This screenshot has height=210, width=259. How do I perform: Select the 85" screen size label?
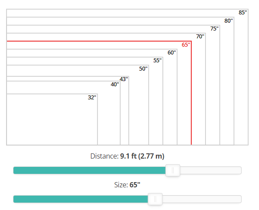click(x=242, y=13)
